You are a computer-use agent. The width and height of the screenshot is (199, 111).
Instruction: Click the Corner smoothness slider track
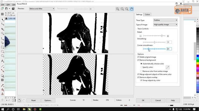point(154,49)
